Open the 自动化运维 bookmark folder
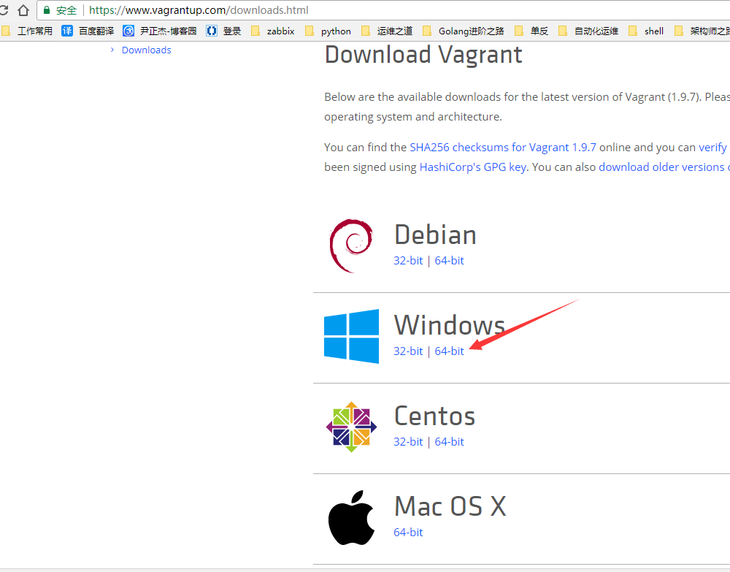This screenshot has width=730, height=572. coord(588,31)
